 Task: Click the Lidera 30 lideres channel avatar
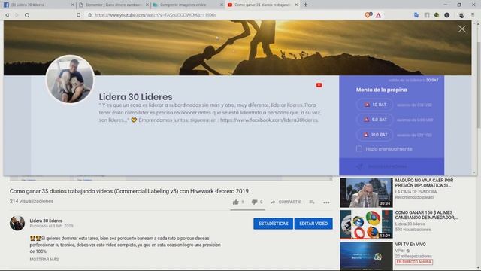pos(17,223)
